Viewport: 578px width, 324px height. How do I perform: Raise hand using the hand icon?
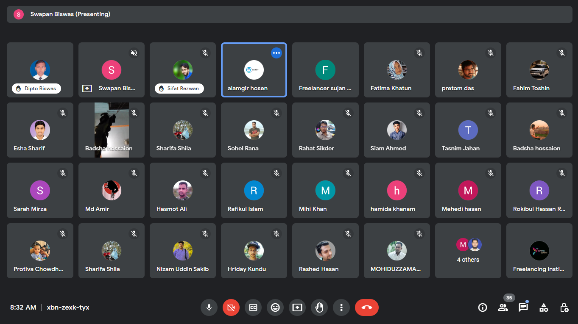tap(319, 307)
